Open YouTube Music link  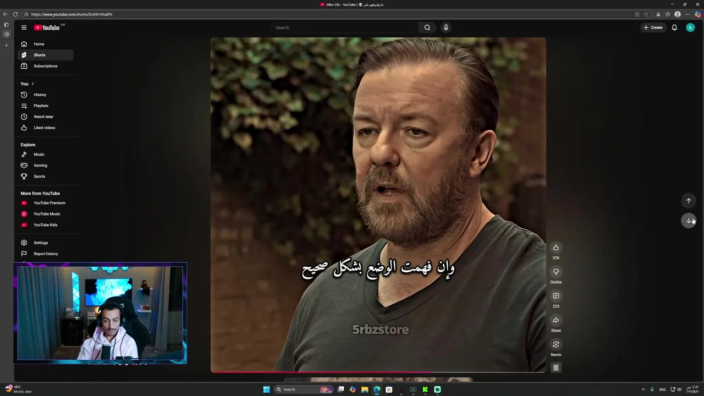[45, 214]
